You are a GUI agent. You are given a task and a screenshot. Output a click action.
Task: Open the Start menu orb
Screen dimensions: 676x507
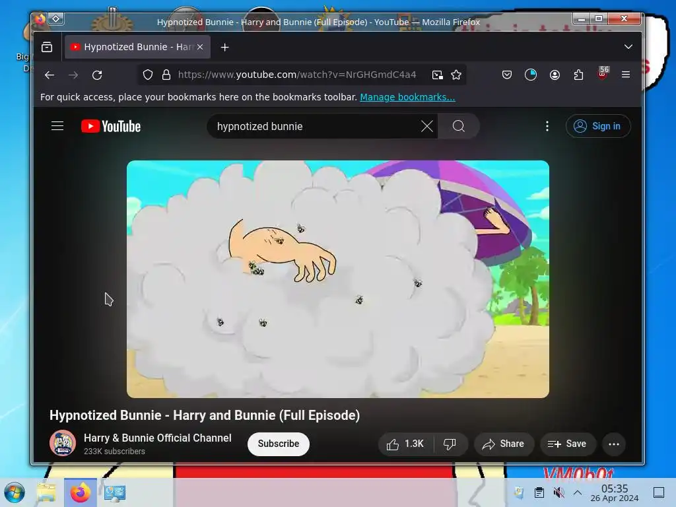(15, 492)
